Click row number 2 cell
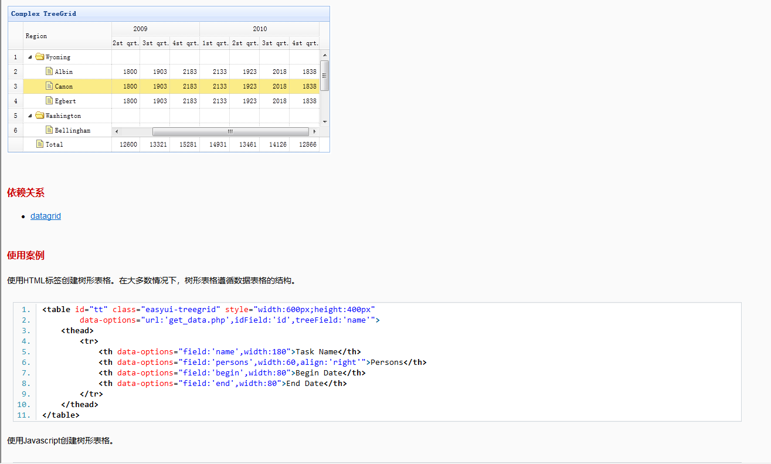Screen dimensions: 771x464 [15, 72]
